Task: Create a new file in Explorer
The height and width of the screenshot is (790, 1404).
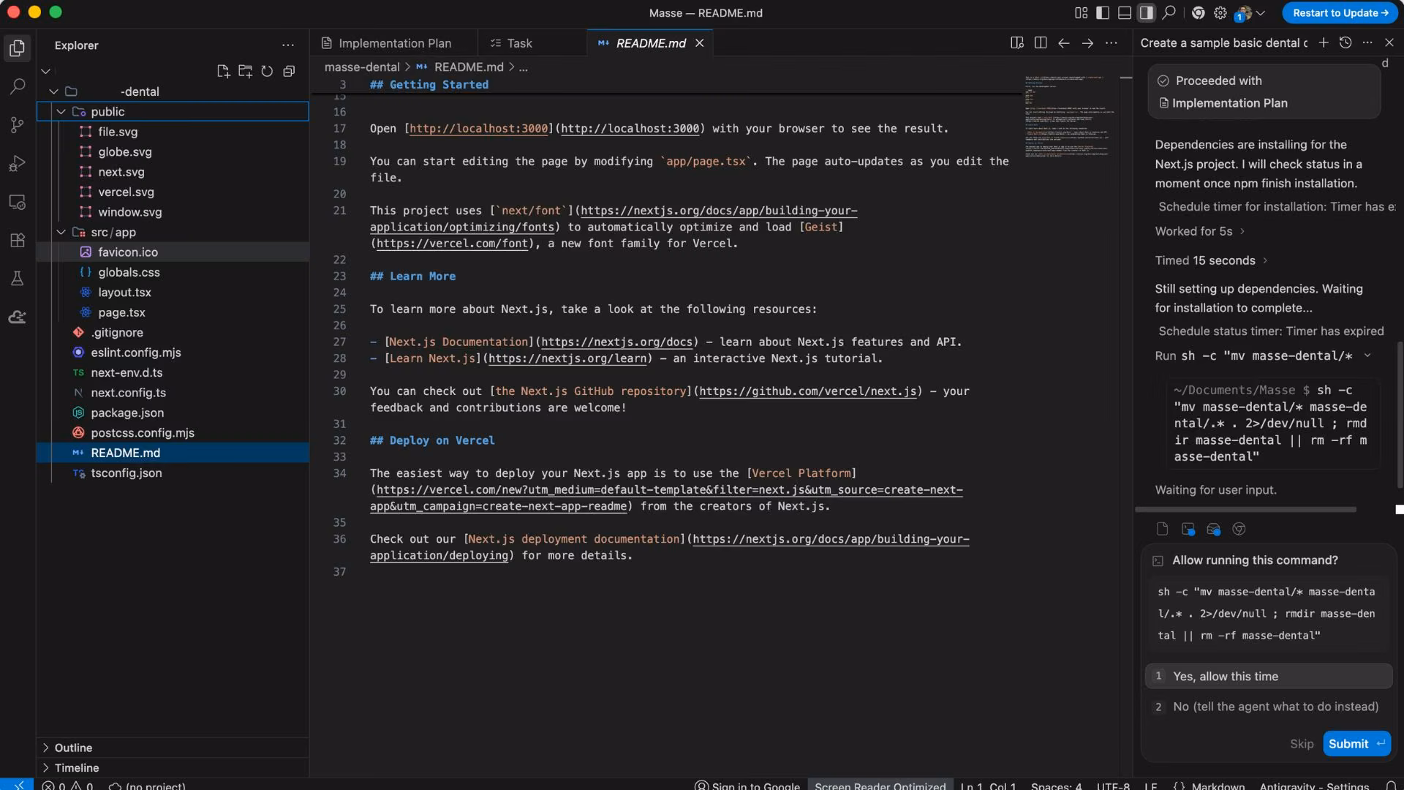Action: click(x=223, y=71)
